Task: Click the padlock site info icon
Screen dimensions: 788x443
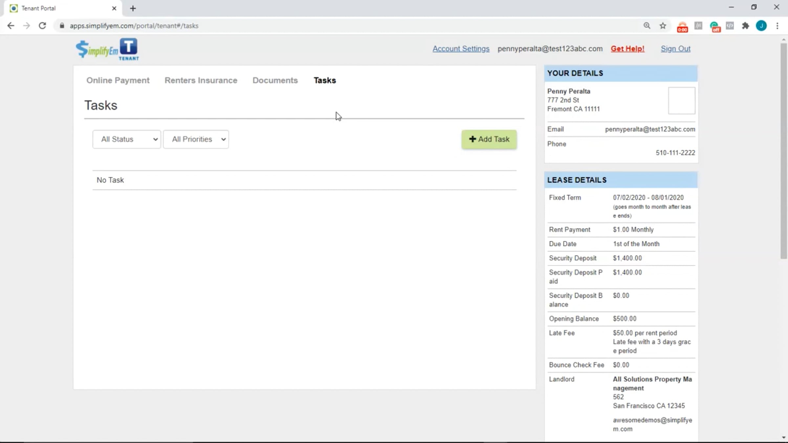Action: pos(62,26)
